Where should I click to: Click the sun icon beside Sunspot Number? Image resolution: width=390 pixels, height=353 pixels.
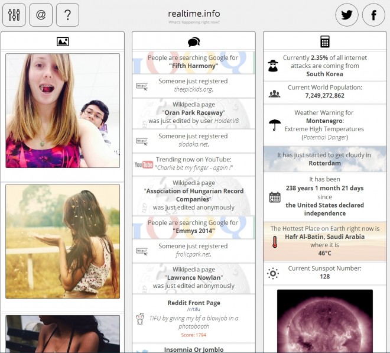pyautogui.click(x=273, y=273)
